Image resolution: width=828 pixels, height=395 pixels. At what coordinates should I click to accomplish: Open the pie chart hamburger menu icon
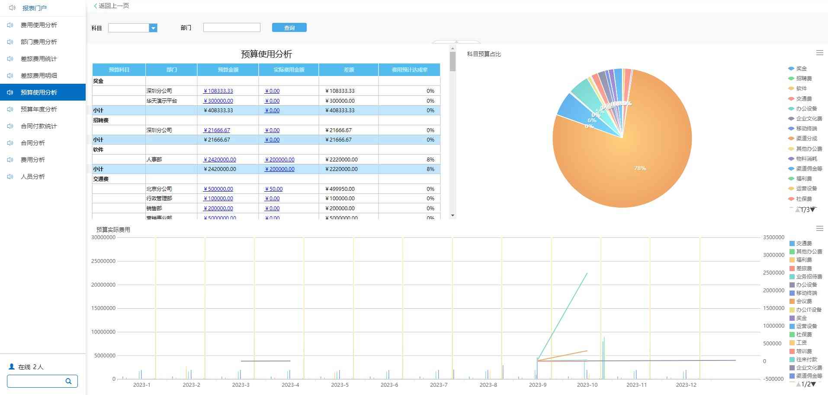819,53
